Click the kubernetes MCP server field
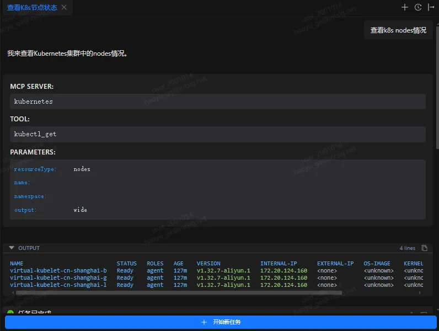This screenshot has height=331, width=439. point(218,102)
